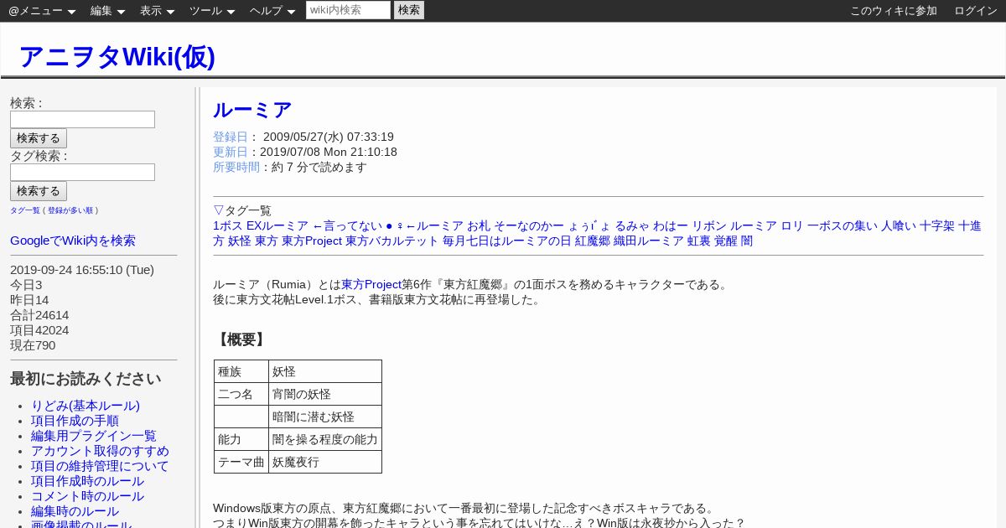Focus the sidebar 検索 text field
This screenshot has height=528, width=1006.
pos(82,119)
